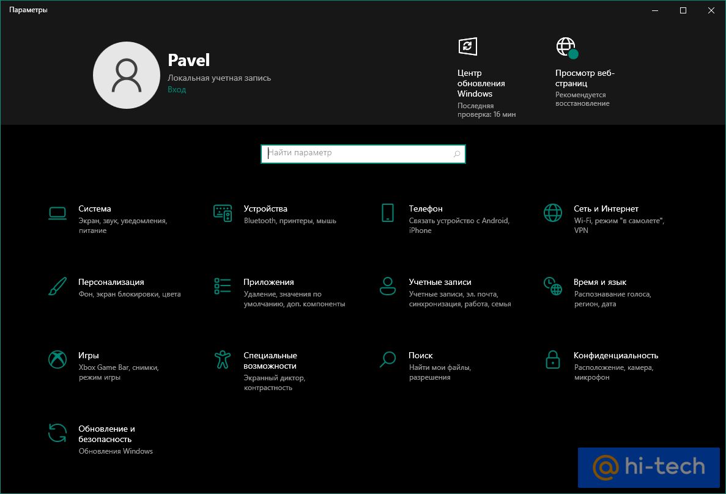Click the Обновления Windows description
Screen dimensions: 726x494
coord(116,451)
